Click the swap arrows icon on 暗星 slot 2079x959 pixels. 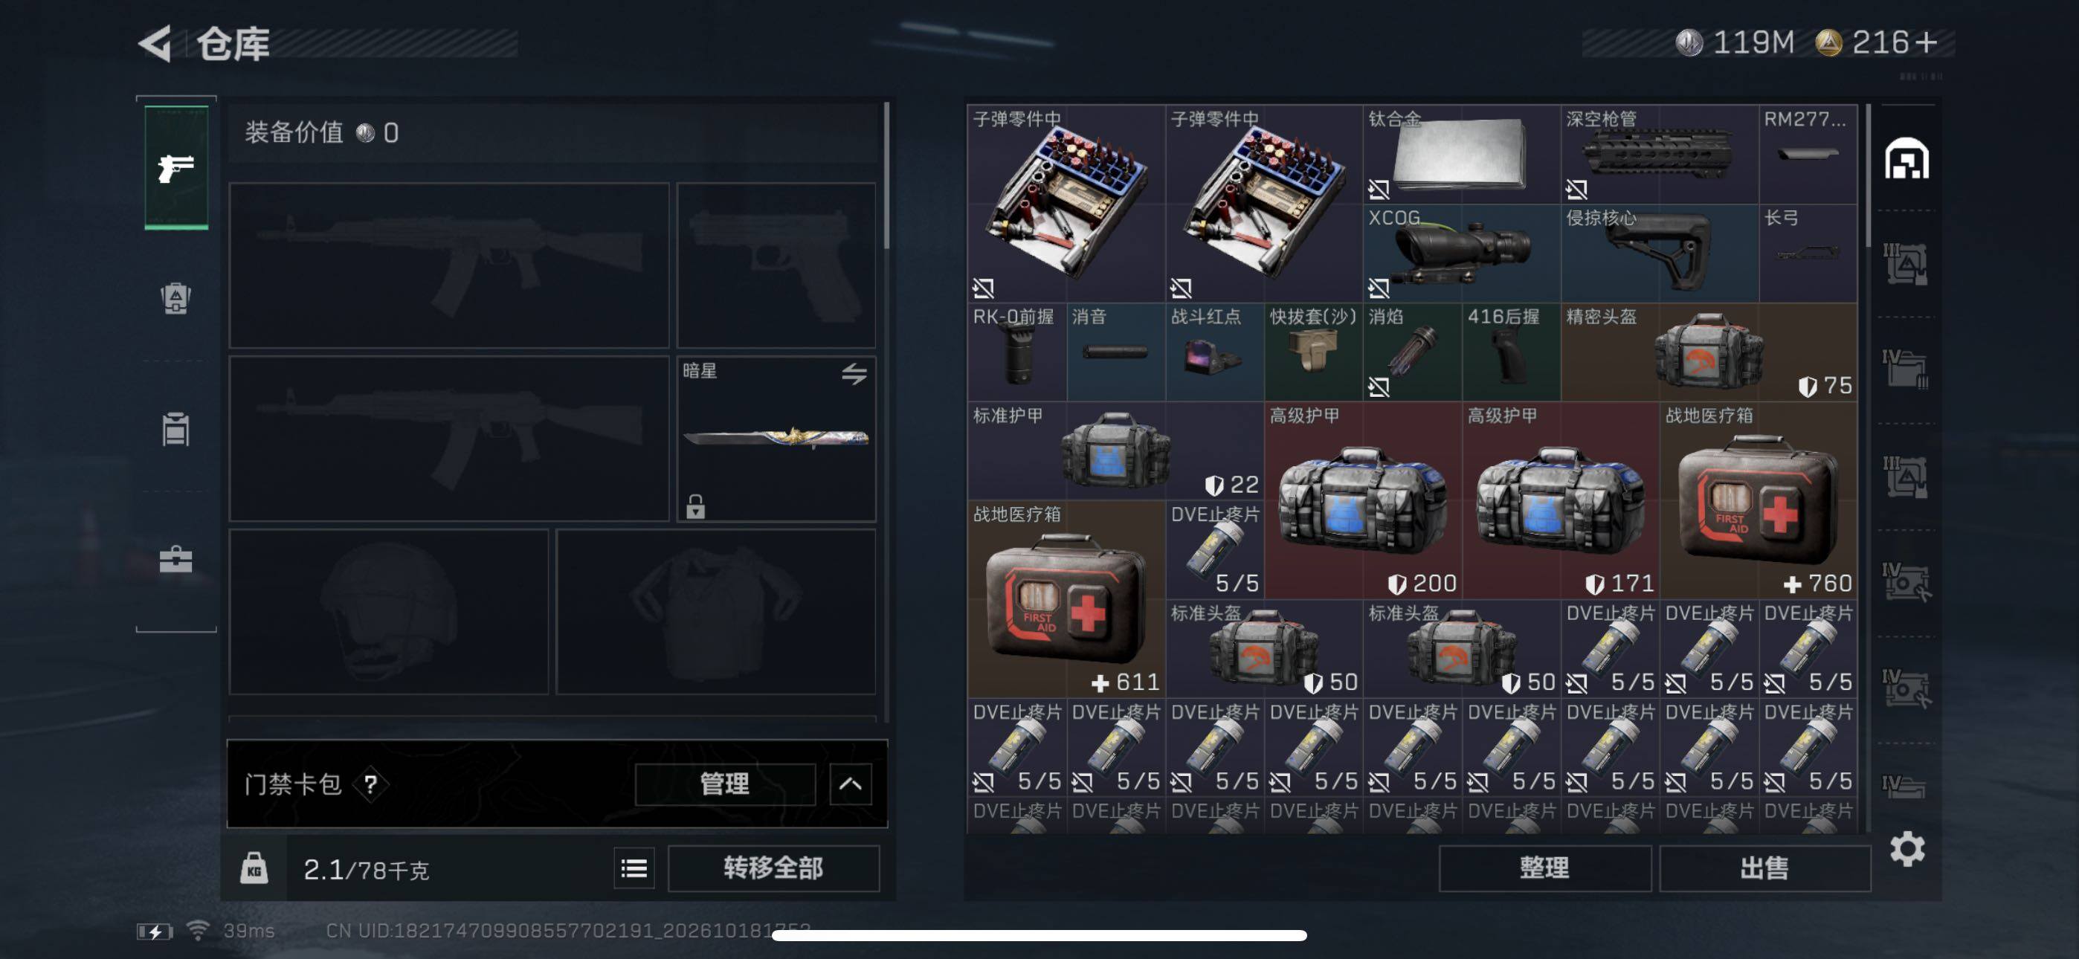854,374
